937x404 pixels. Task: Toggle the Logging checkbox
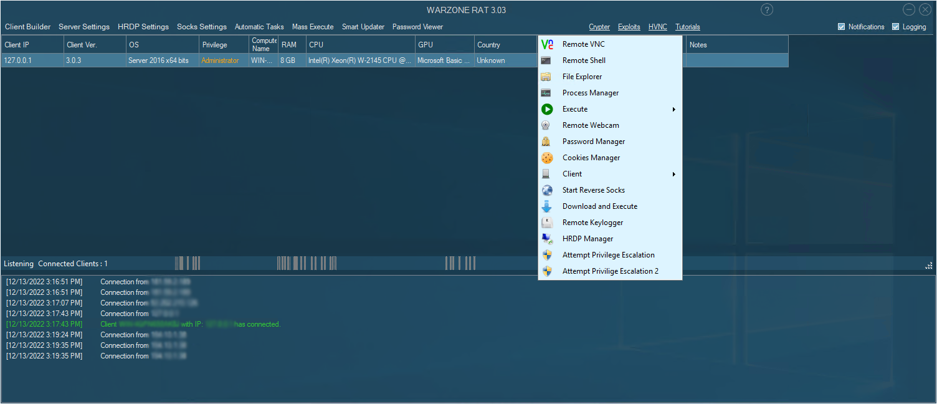(896, 27)
